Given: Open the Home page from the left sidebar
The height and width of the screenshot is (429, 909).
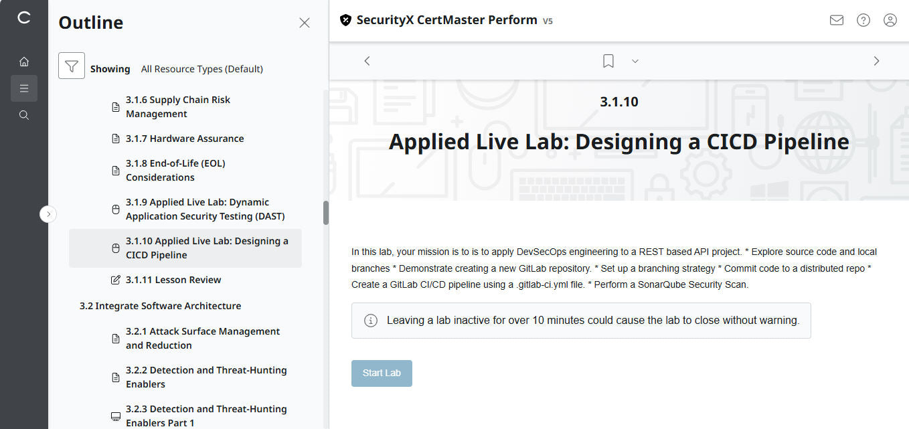Looking at the screenshot, I should click(x=24, y=61).
